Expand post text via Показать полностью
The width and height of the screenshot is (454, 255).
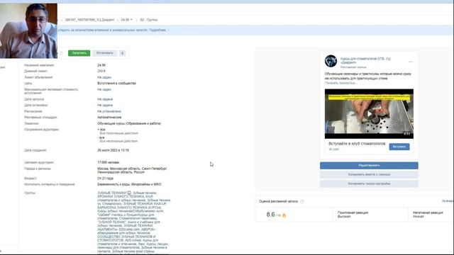tap(340, 83)
